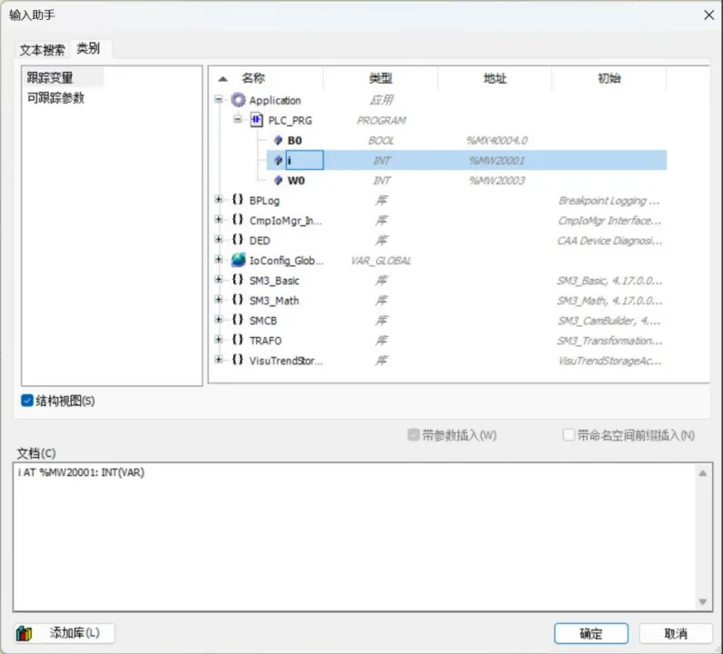Click the variable icon beside i

[x=278, y=160]
